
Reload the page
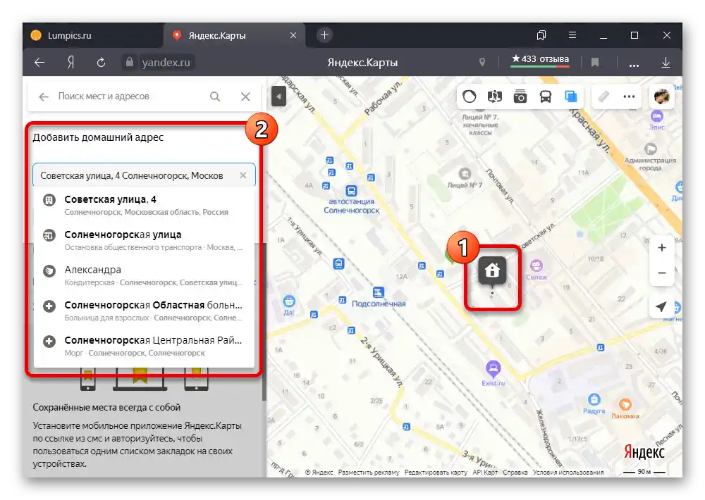point(101,63)
